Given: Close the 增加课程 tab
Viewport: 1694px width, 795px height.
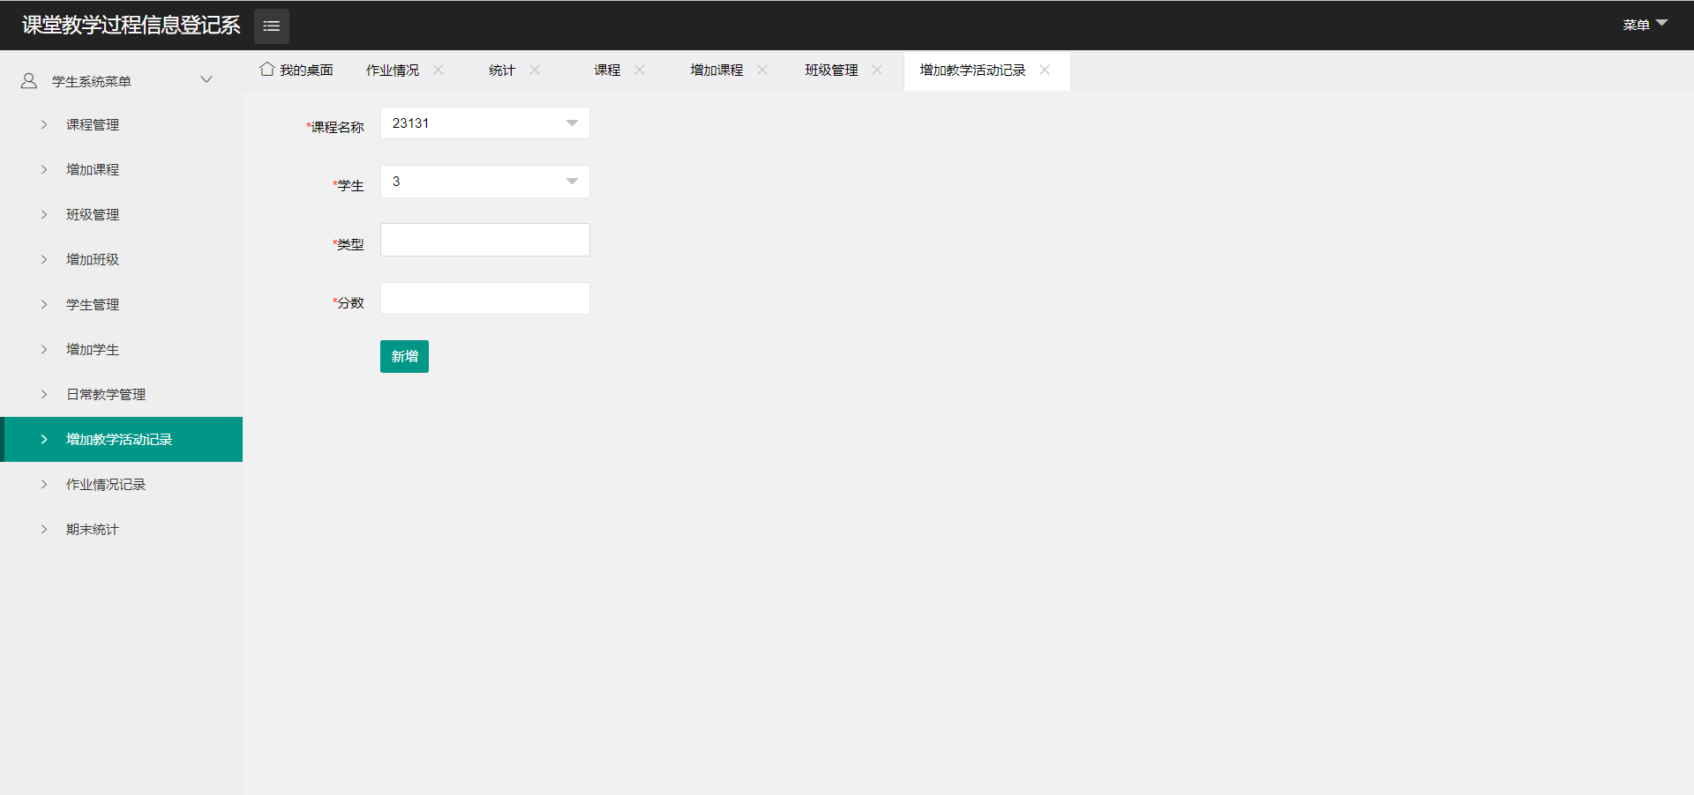Looking at the screenshot, I should tap(762, 70).
